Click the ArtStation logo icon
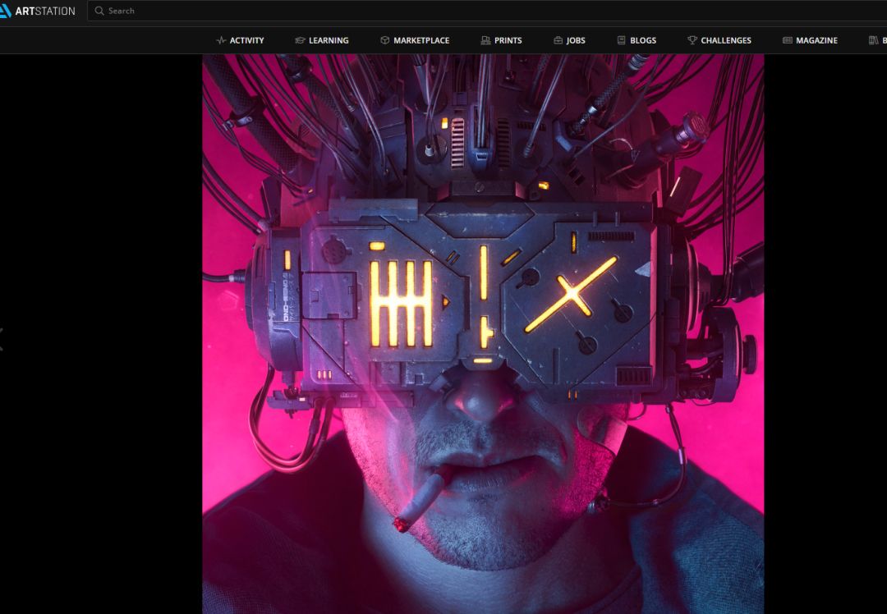This screenshot has width=887, height=614. point(5,11)
